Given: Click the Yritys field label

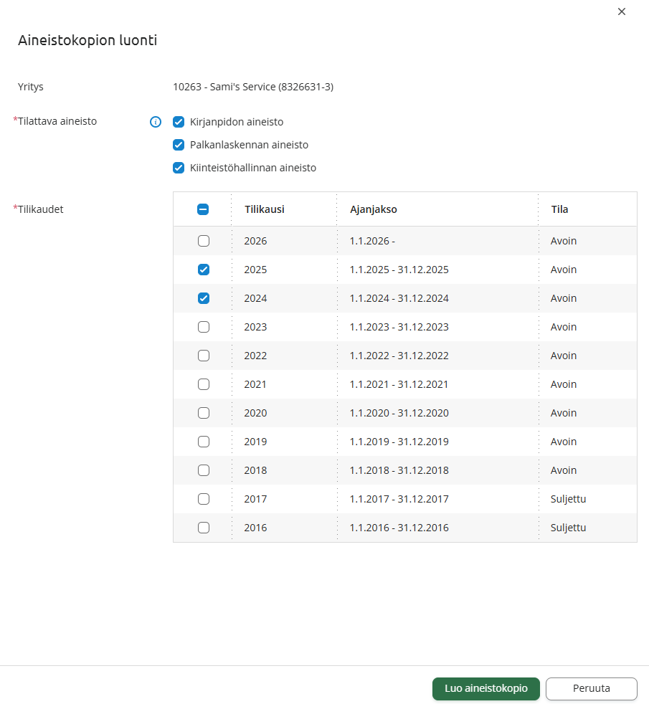Looking at the screenshot, I should 31,87.
